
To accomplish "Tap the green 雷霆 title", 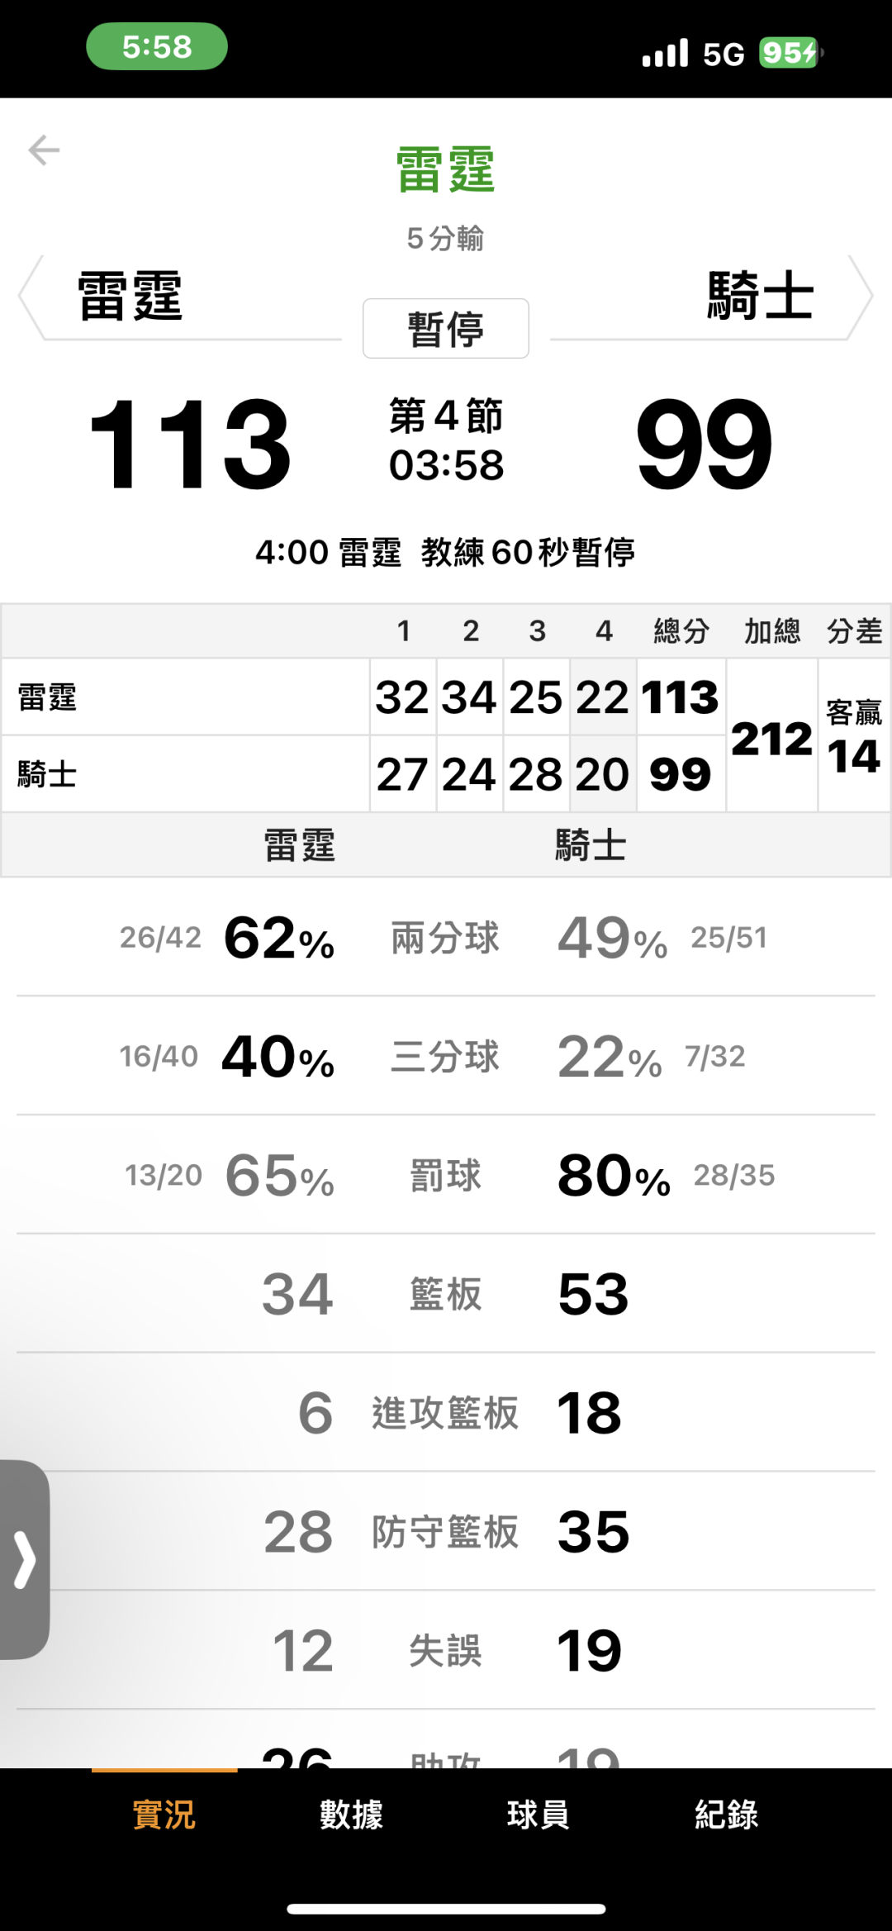I will [445, 170].
